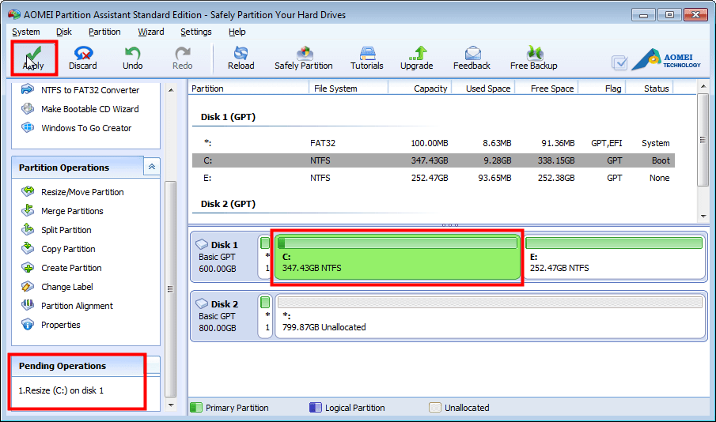Open the Free Backup tool
The width and height of the screenshot is (716, 422).
pos(533,58)
